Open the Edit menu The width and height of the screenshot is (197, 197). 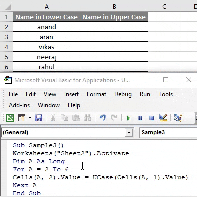pos(31,94)
